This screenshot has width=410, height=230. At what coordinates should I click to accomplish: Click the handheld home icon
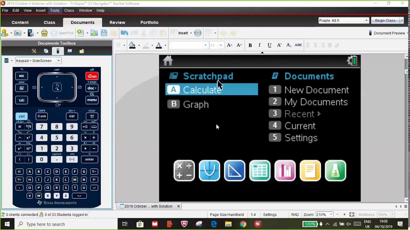coord(168,60)
